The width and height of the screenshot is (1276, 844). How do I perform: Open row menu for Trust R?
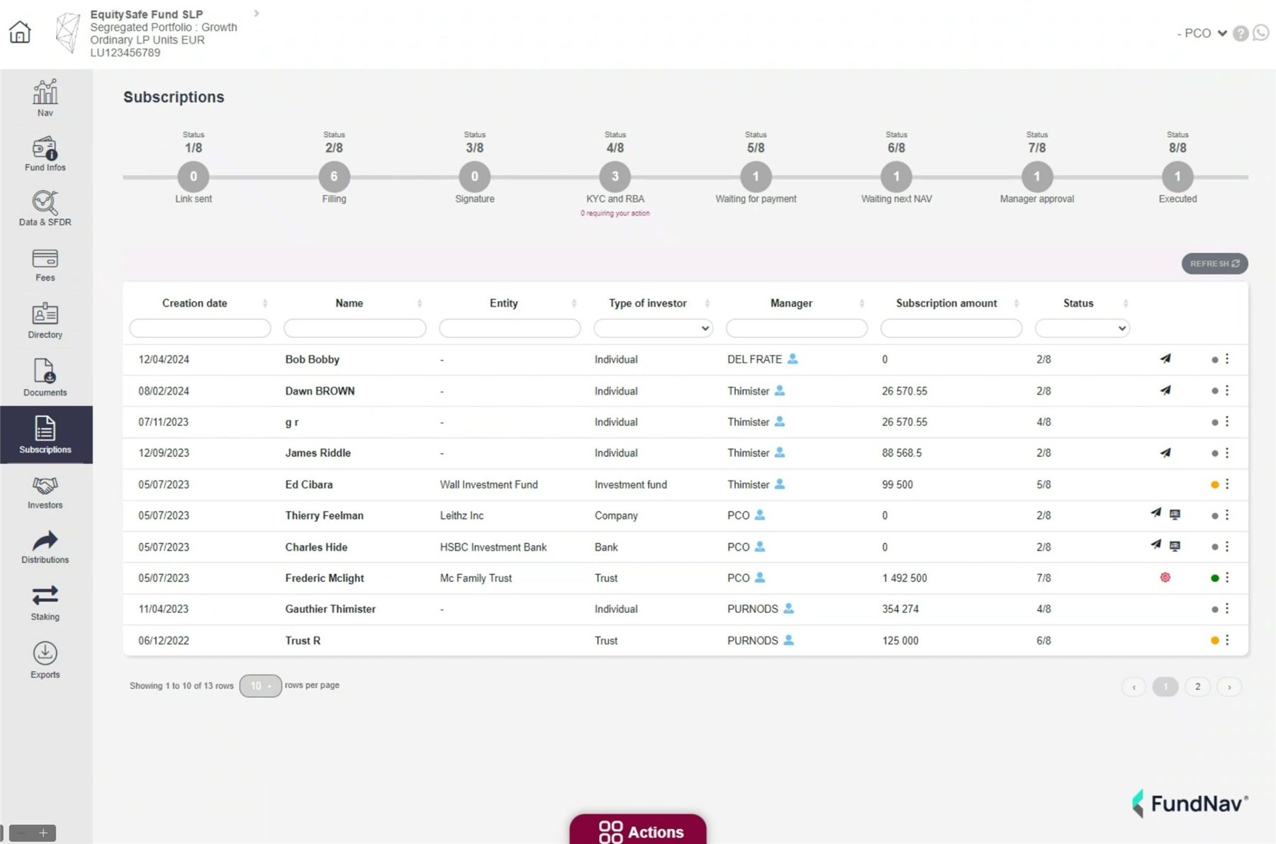pos(1227,640)
